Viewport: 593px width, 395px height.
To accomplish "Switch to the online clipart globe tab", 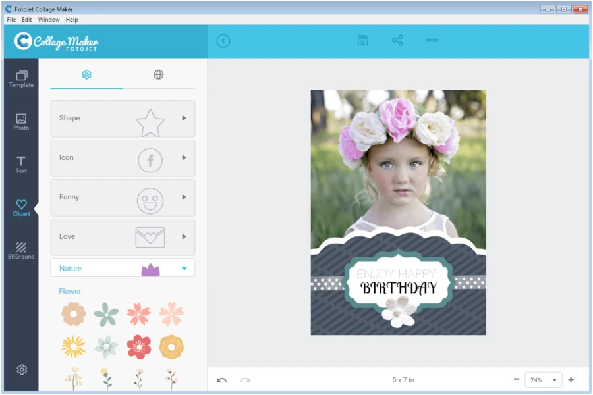I will click(159, 74).
